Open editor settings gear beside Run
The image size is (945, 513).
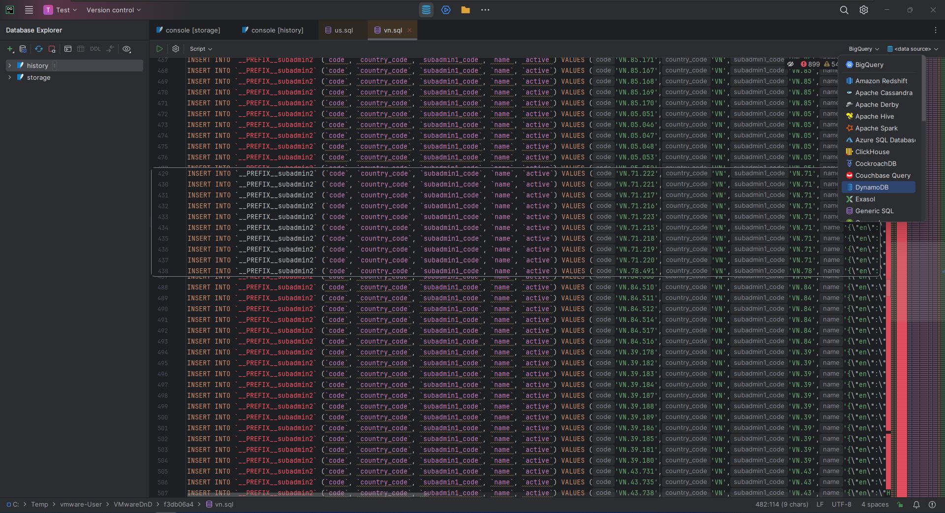pos(176,49)
